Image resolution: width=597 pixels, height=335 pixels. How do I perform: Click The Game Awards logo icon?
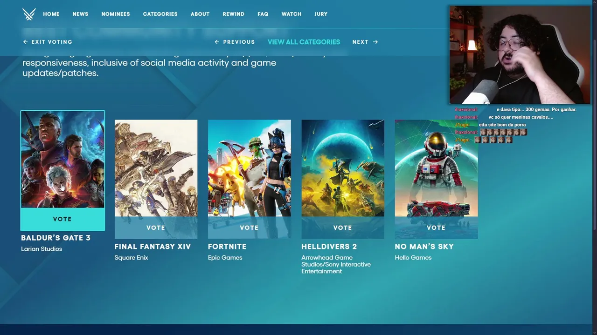[29, 14]
